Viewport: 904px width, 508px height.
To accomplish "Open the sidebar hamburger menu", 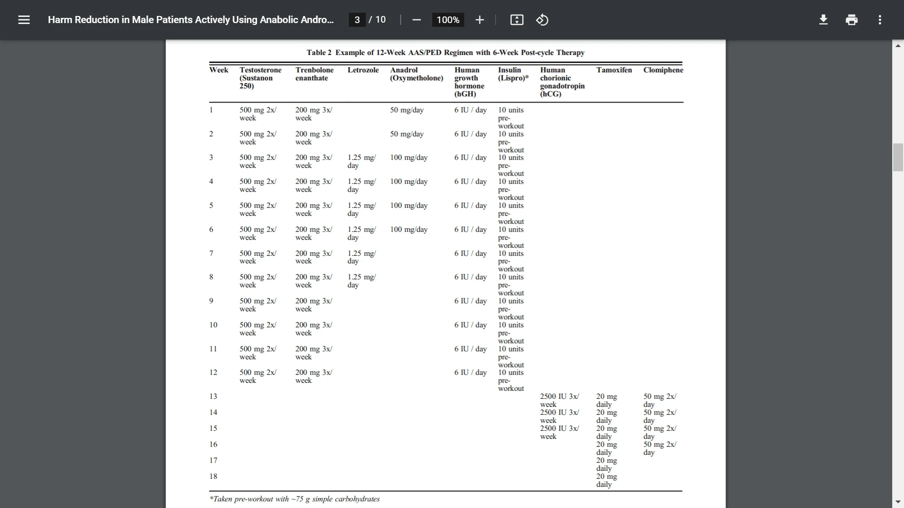I will coord(24,20).
